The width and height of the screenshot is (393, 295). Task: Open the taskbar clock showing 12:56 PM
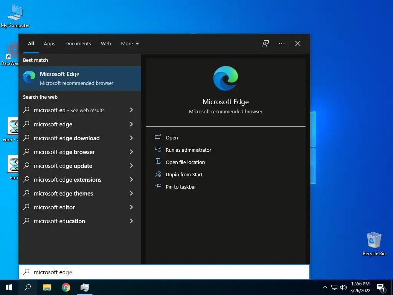360,287
